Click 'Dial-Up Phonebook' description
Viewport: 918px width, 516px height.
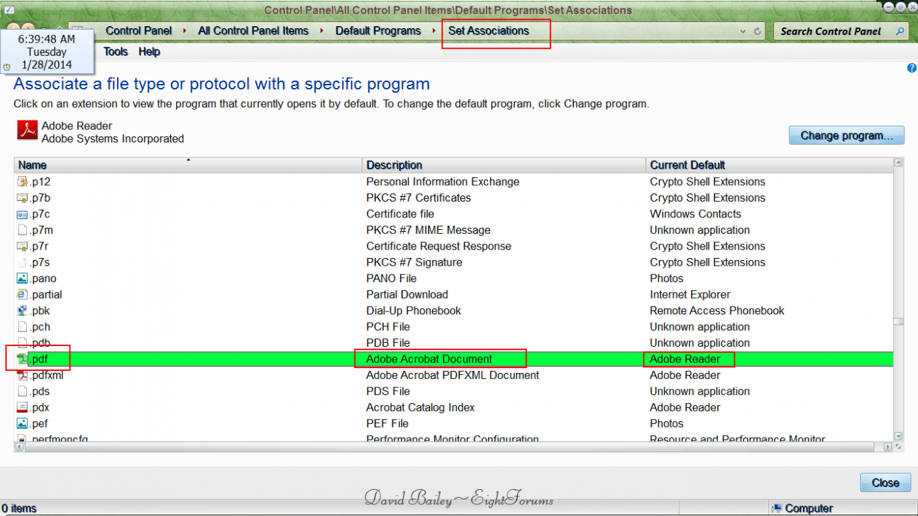[414, 311]
